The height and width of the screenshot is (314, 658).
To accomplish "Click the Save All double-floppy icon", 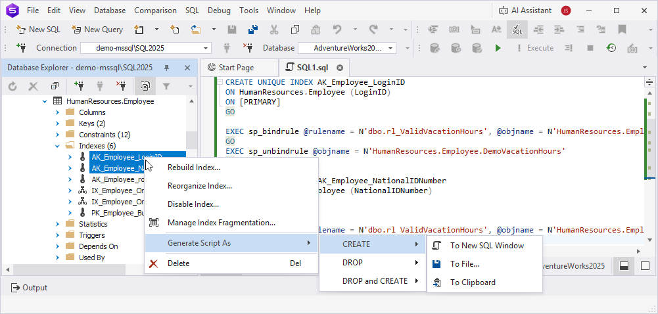I will 252,30.
